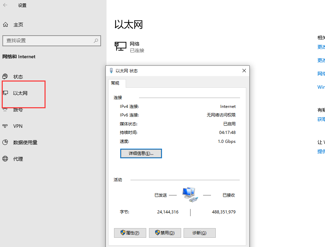Image resolution: width=325 pixels, height=247 pixels.
Task: Click the 以太网 状态 title bar icon
Action: click(111, 71)
